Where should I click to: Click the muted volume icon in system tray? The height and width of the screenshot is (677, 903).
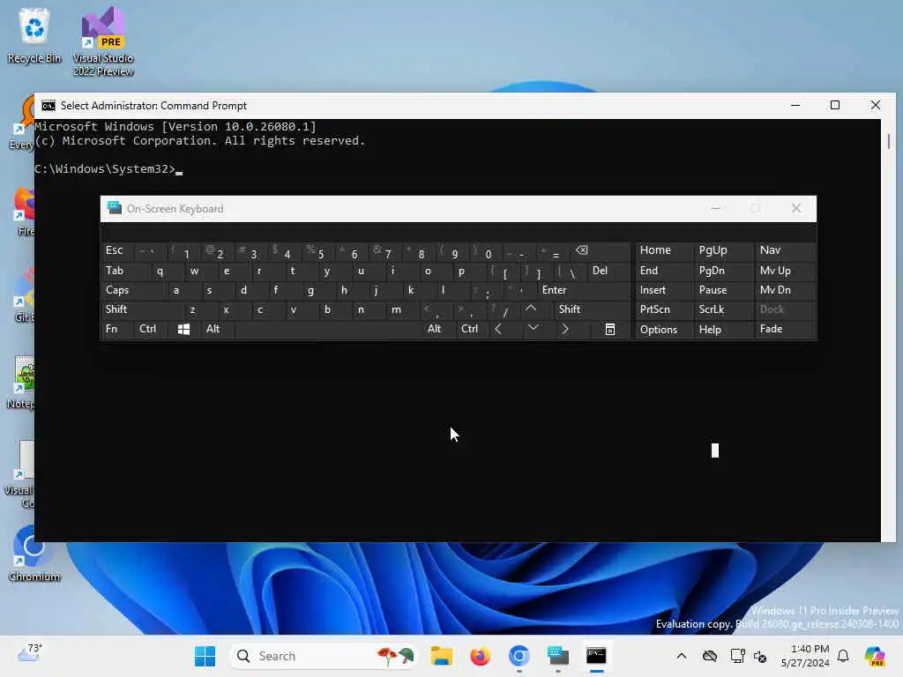(760, 656)
